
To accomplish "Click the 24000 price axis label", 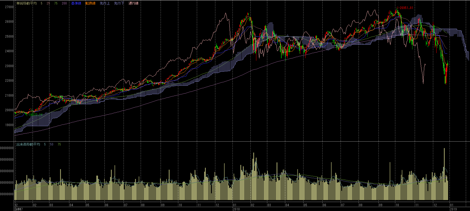I will click(x=9, y=51).
